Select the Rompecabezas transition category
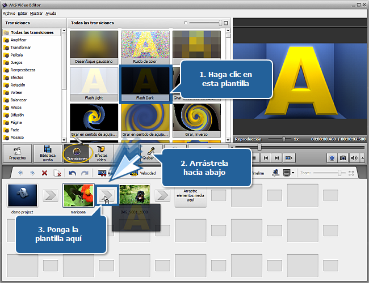 pyautogui.click(x=24, y=70)
